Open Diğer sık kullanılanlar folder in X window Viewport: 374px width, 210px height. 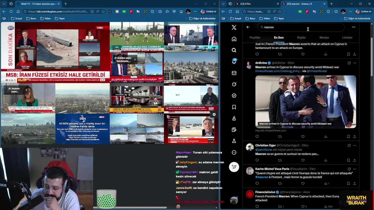(357, 18)
